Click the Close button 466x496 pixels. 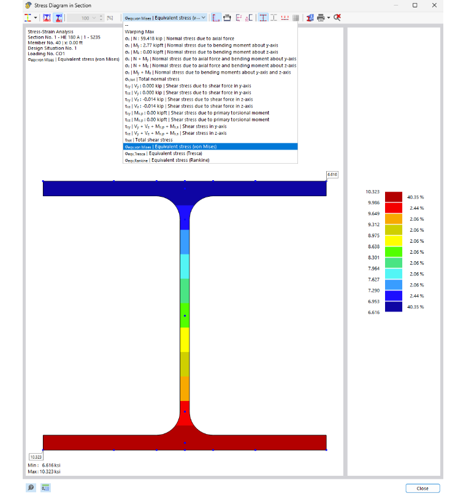coord(422,489)
